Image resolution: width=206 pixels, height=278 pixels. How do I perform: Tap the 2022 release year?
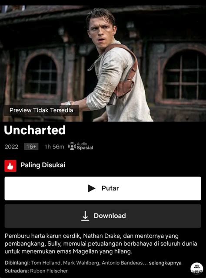11,147
